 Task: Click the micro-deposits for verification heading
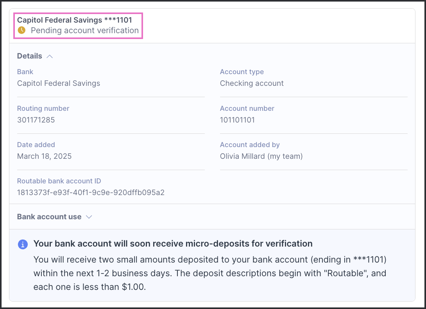[x=173, y=243]
